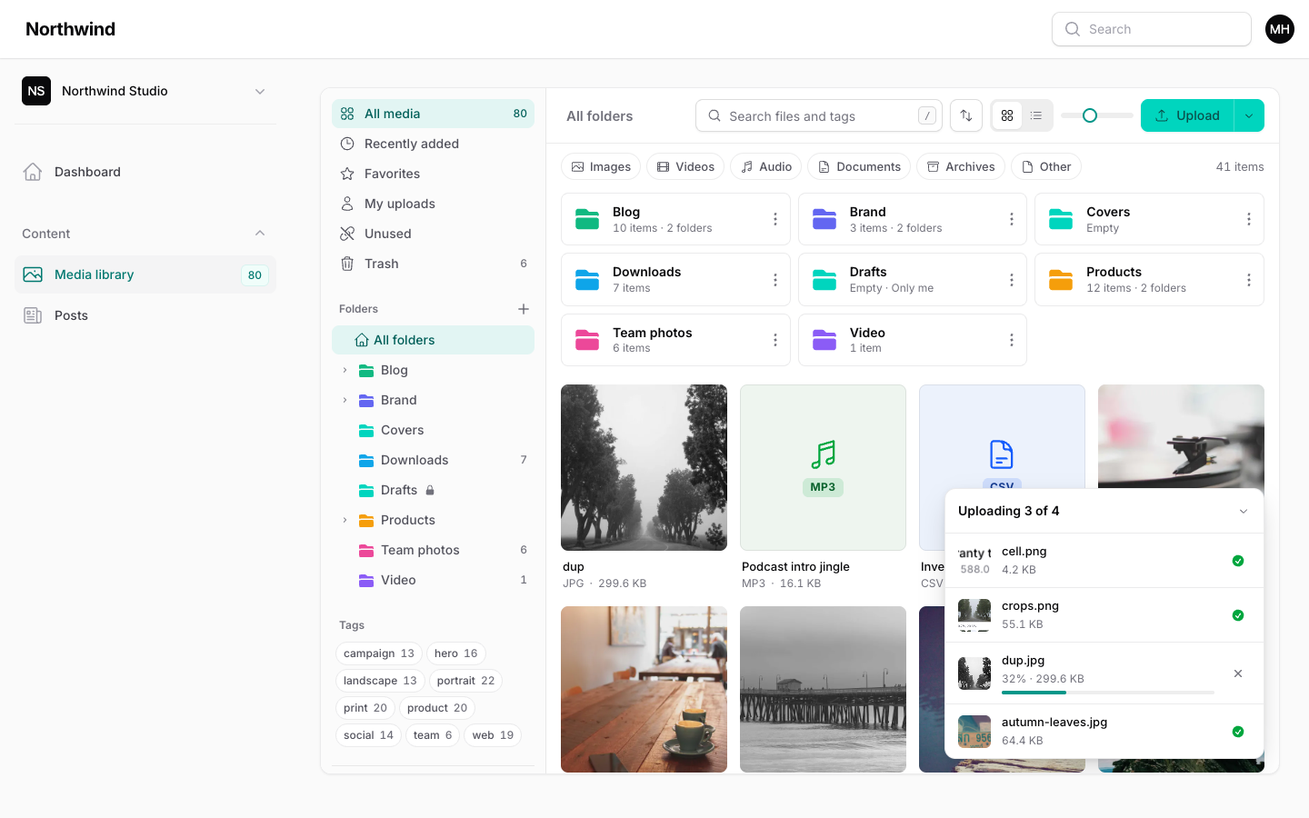
Task: Focus the Search files and tags field
Action: (x=819, y=115)
